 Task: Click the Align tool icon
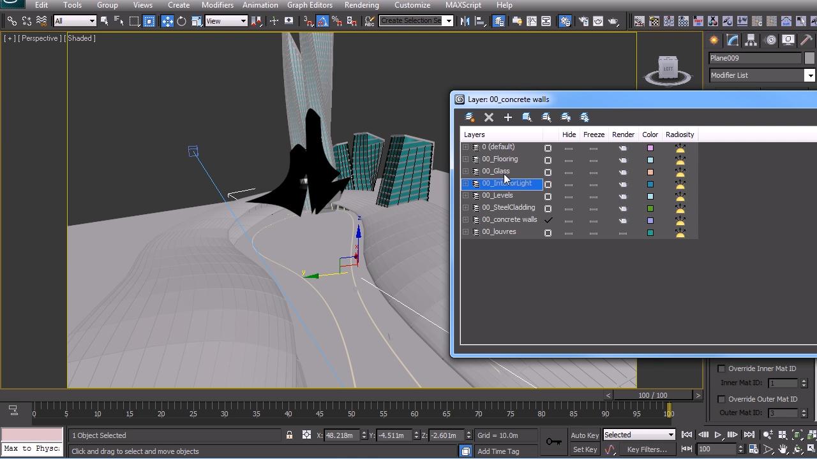pyautogui.click(x=479, y=21)
